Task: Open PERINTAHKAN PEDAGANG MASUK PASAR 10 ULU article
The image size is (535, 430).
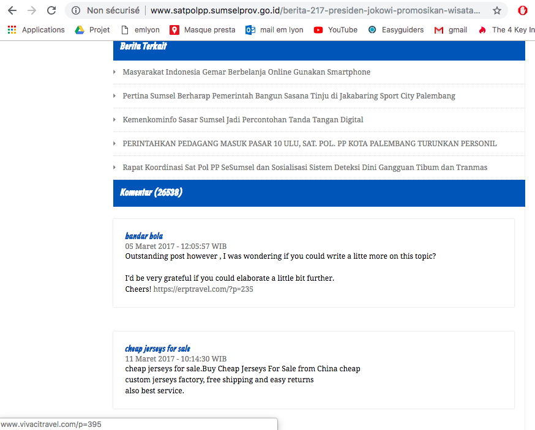Action: (310, 144)
